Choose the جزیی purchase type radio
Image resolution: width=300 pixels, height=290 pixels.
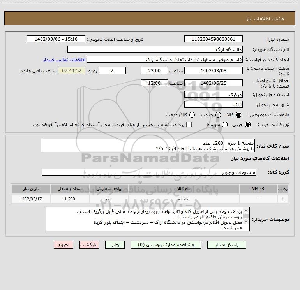coord(248,125)
